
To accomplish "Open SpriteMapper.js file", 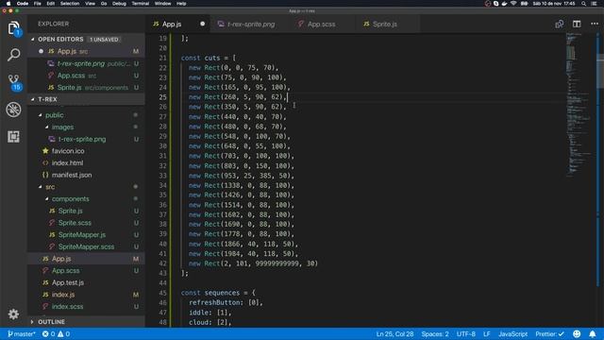I will 86,235.
